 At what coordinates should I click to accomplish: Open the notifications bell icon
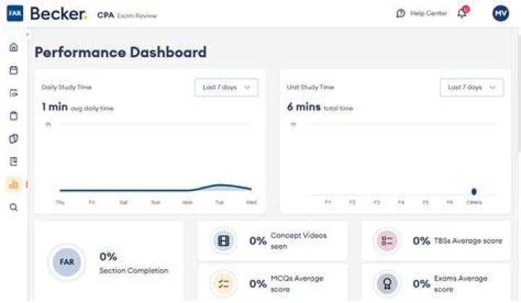[462, 13]
